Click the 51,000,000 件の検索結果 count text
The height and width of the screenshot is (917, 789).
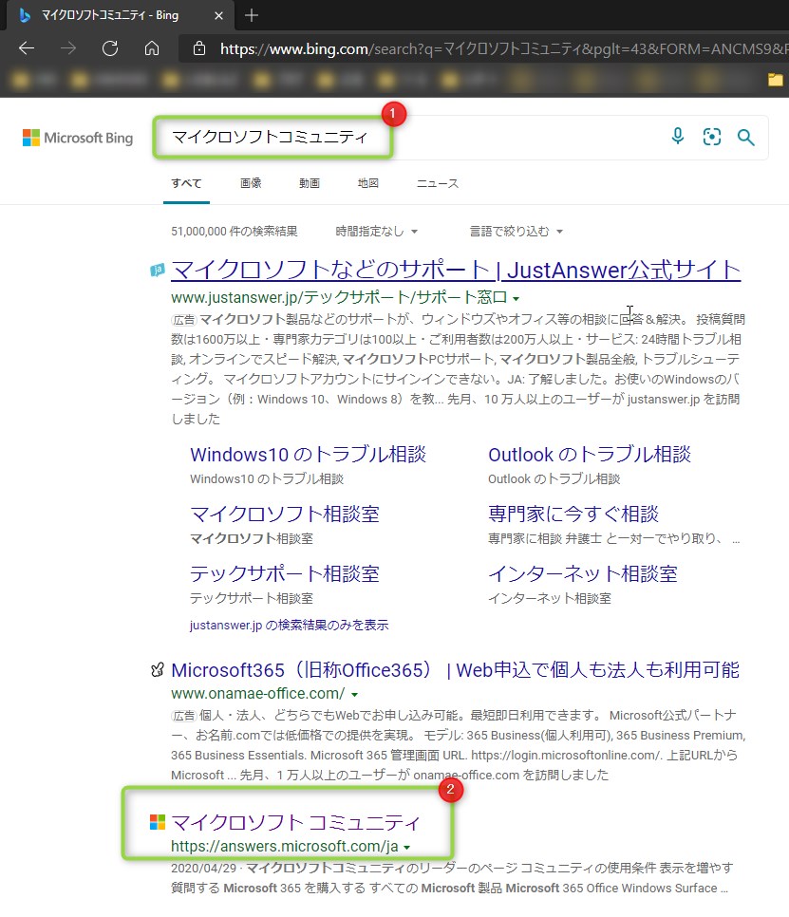tap(234, 232)
